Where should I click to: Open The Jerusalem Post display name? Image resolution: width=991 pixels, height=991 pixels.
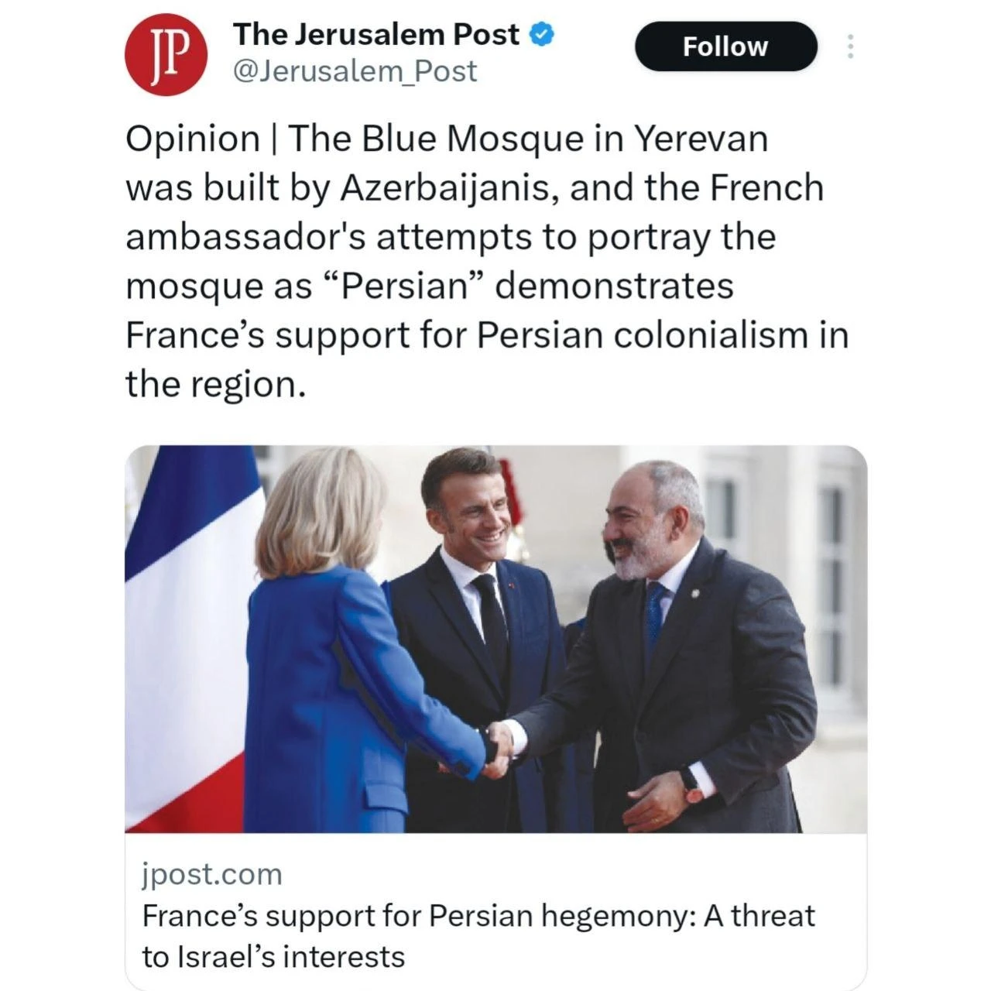[x=376, y=35]
